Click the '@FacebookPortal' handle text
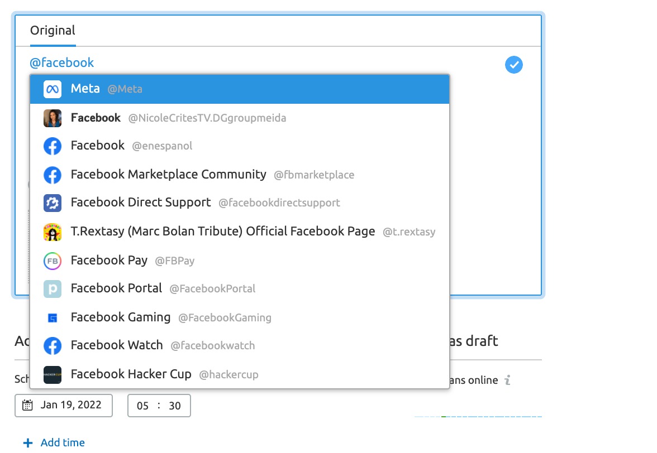The image size is (657, 453). (212, 288)
